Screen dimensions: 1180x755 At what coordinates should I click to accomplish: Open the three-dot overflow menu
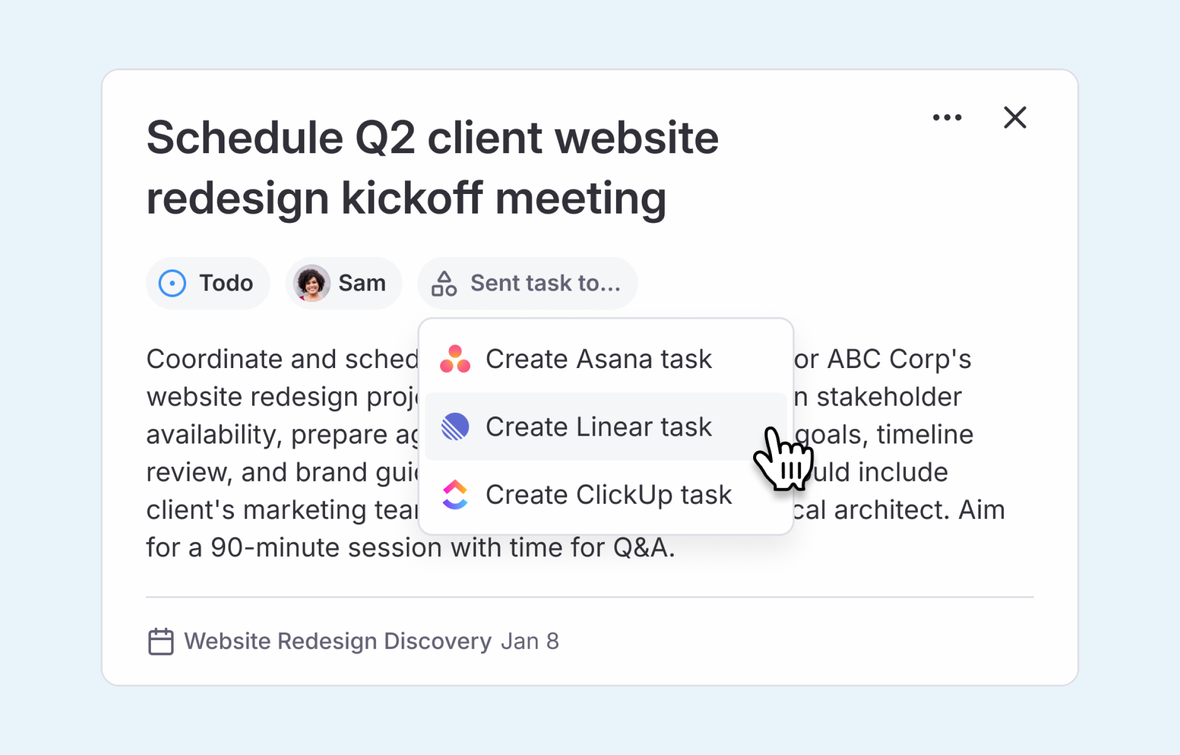[x=947, y=117]
